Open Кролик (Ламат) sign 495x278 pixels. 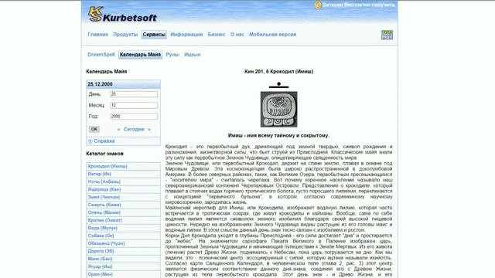coord(105,220)
